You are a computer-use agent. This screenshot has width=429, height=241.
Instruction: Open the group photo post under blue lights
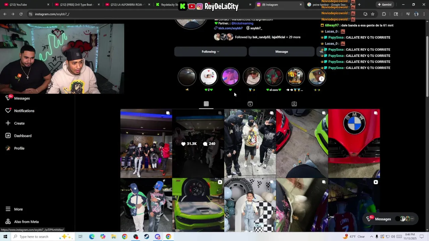pos(146,143)
